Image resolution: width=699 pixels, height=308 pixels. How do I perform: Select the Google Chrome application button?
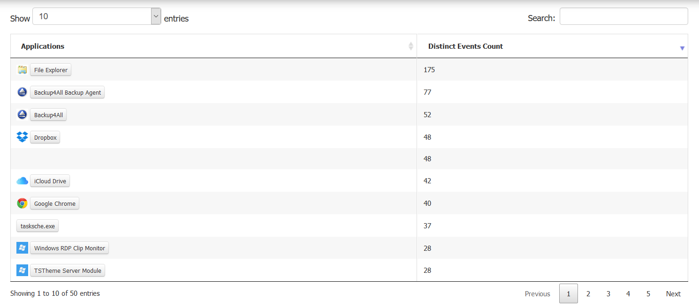coord(54,203)
